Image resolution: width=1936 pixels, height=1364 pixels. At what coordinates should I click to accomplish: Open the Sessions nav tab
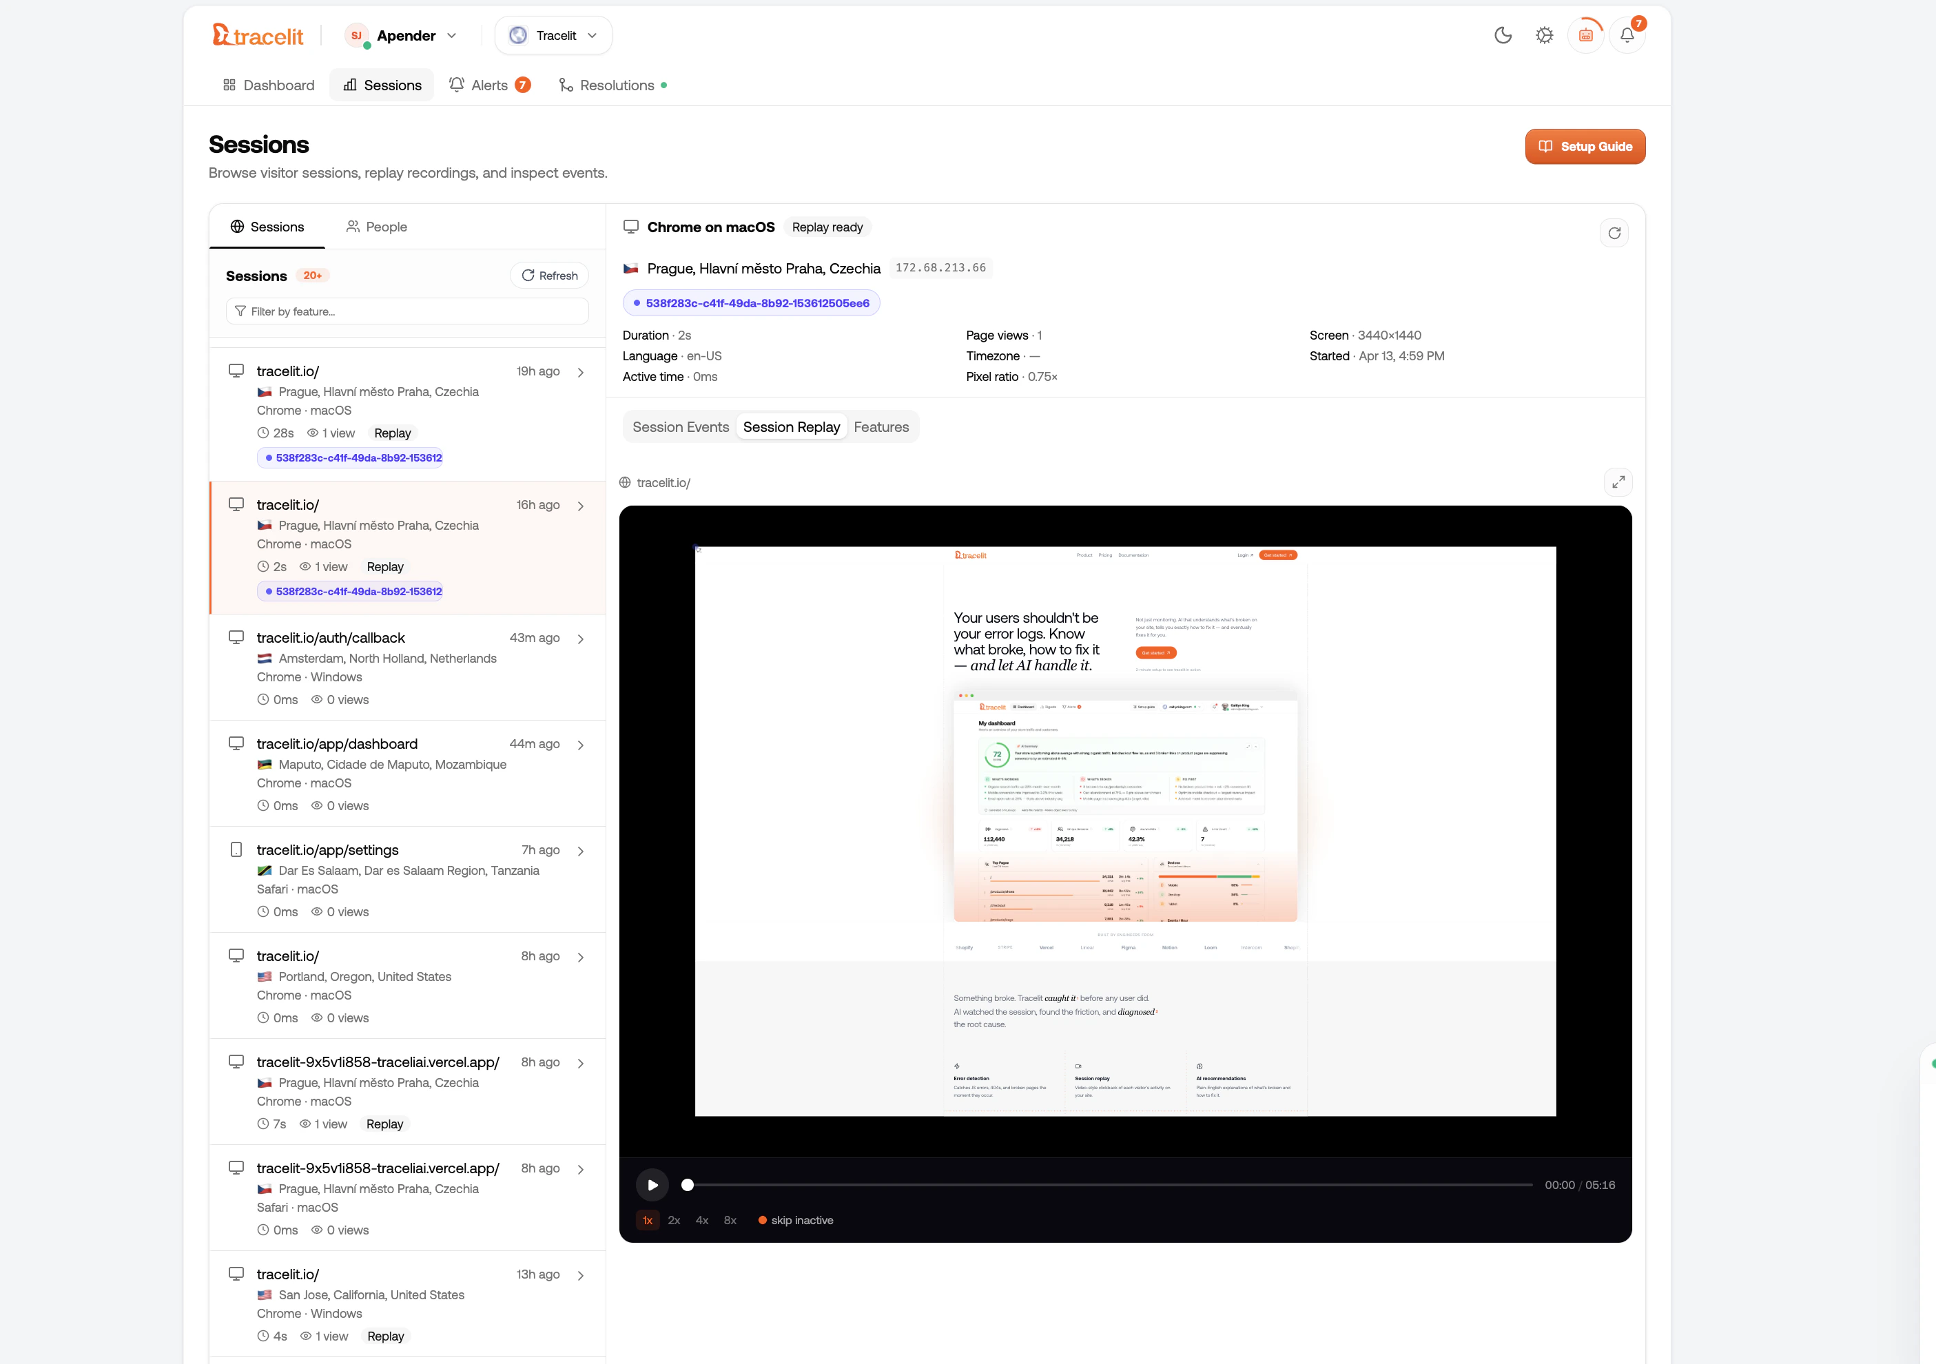[382, 85]
